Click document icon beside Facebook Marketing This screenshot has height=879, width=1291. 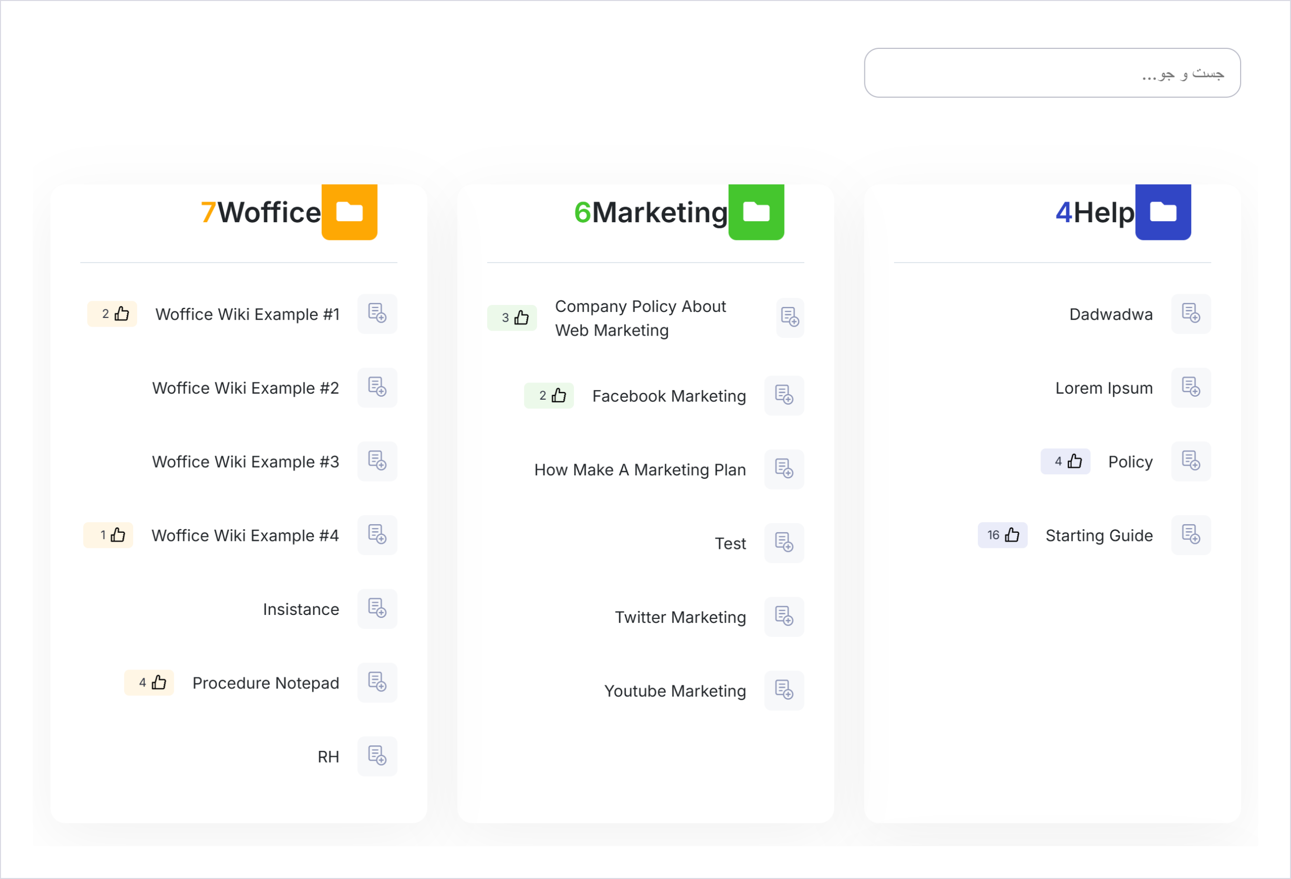pos(784,395)
